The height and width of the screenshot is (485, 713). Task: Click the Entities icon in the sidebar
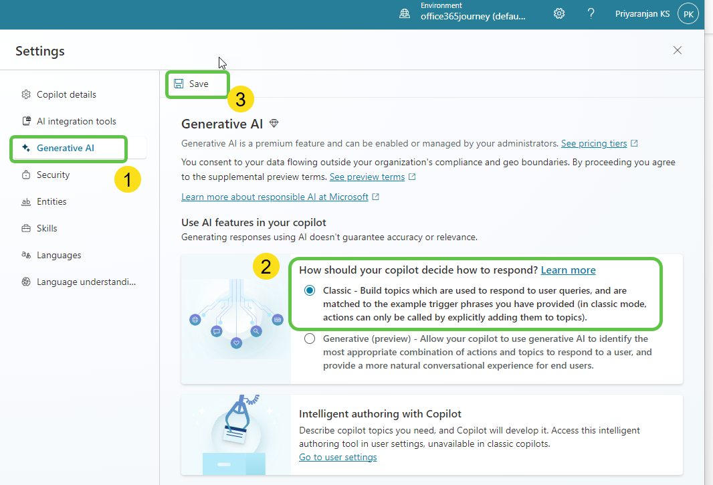[x=25, y=201]
